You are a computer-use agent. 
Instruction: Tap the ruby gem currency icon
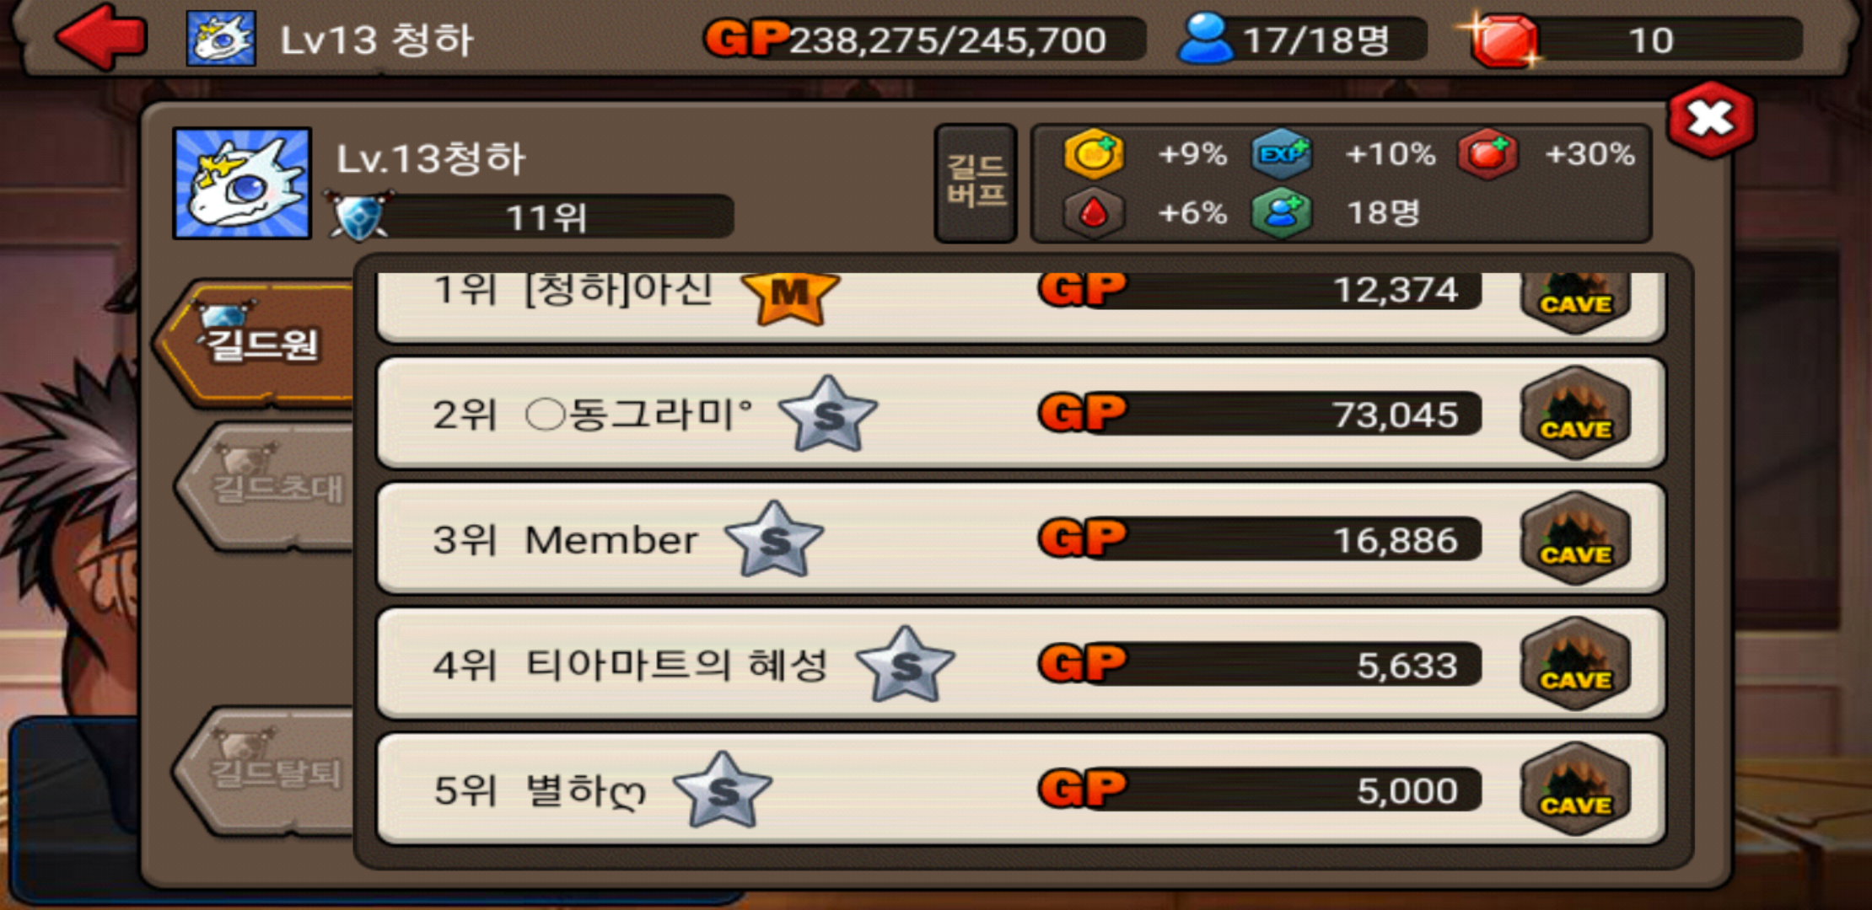(1503, 40)
